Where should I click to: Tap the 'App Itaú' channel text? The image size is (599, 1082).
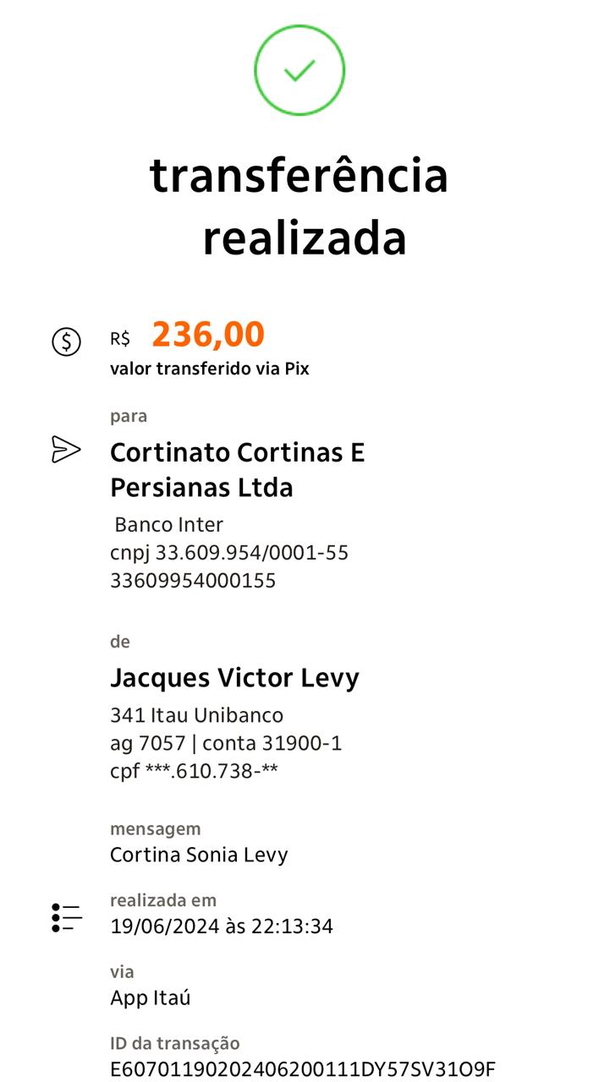[151, 998]
